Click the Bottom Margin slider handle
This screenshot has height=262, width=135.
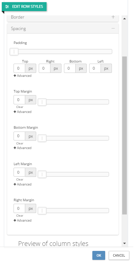click(x=42, y=138)
